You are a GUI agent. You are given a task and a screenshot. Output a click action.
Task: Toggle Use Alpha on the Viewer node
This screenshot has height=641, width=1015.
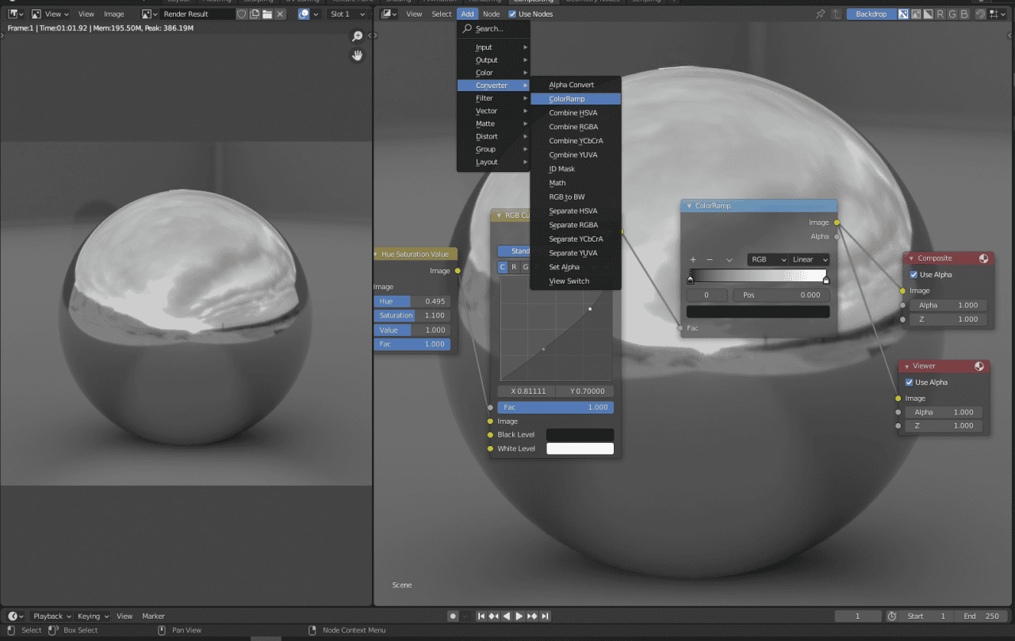[x=910, y=382]
